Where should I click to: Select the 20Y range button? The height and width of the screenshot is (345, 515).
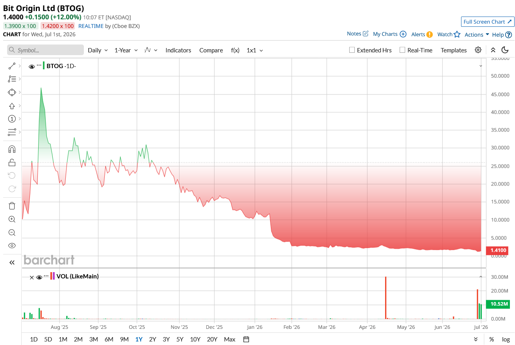point(212,339)
